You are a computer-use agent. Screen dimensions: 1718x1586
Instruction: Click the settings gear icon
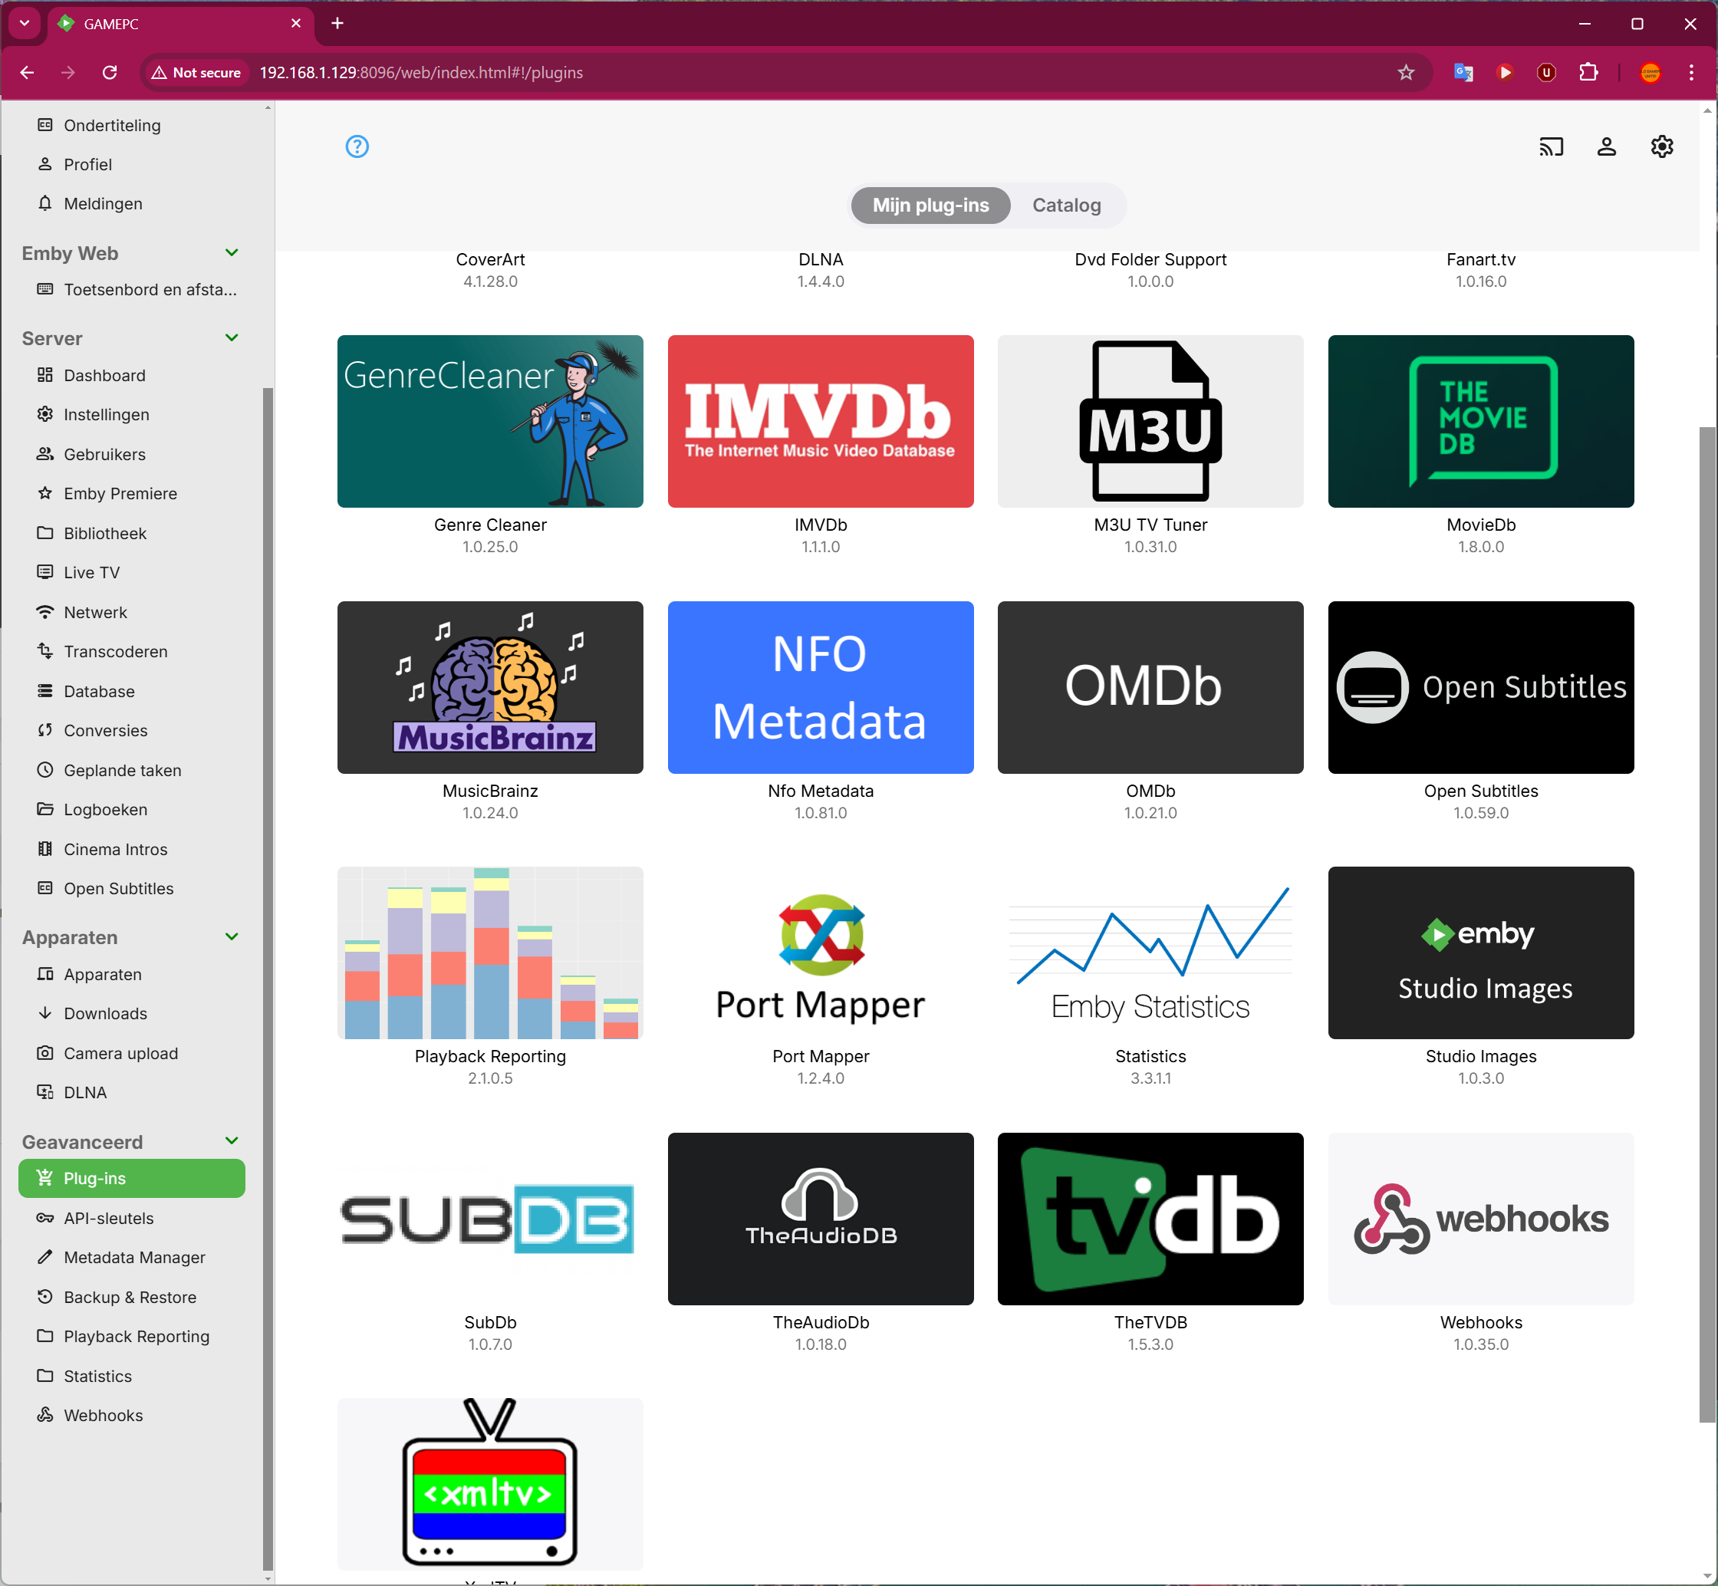(1661, 146)
